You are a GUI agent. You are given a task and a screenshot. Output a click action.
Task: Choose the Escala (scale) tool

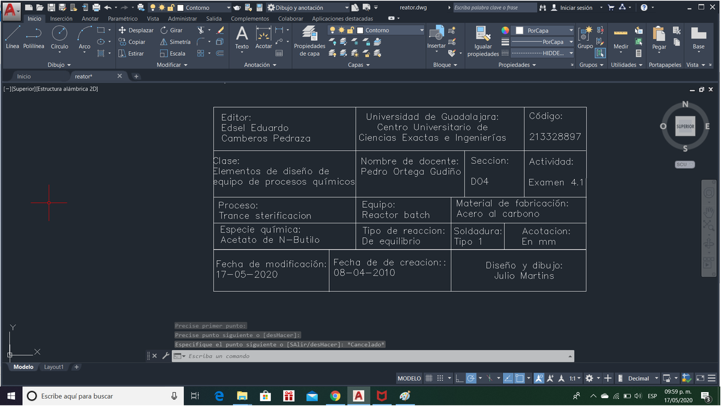pos(172,53)
